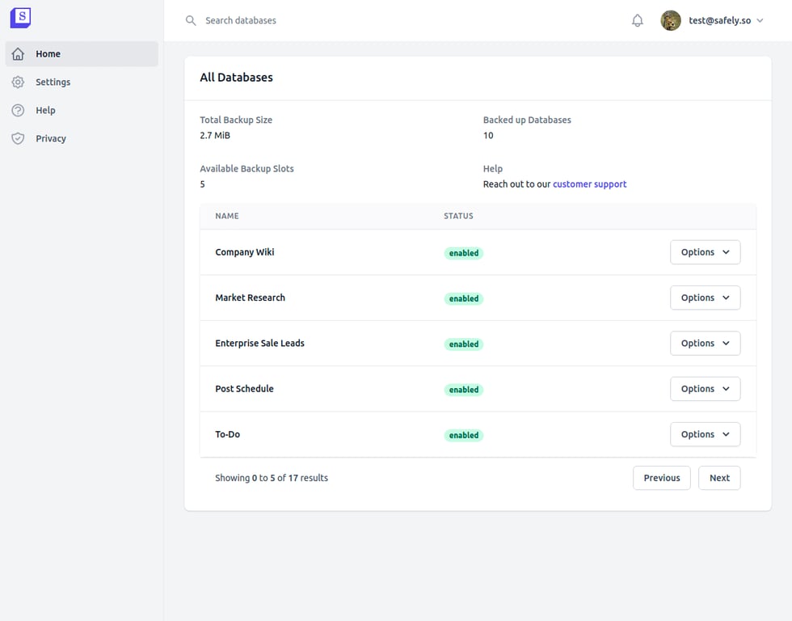This screenshot has width=792, height=621.
Task: Click the Settings gear icon
Action: 18,82
